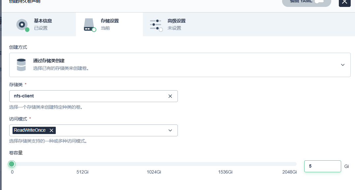Click the 基本信息 disc icon

(x=22, y=25)
